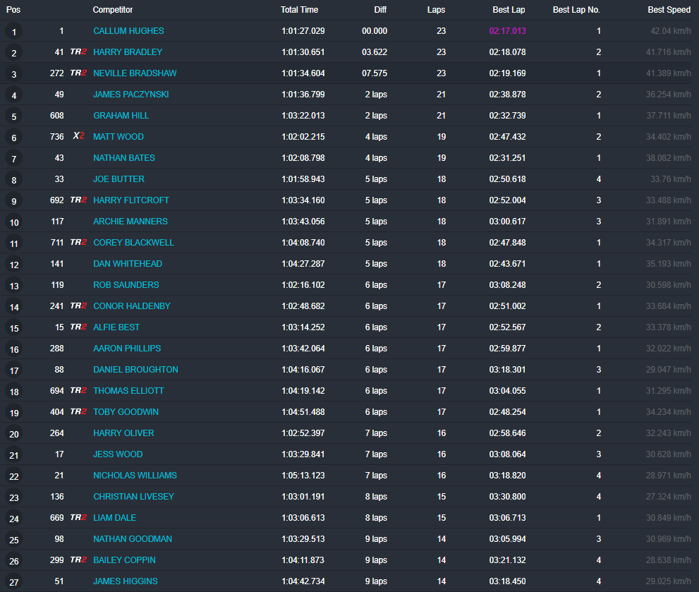
Task: Click the TR2 icon next to Bailey Coppin
Action: click(78, 560)
